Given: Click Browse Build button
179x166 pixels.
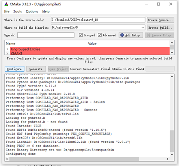Looking at the screenshot, I should [161, 27].
